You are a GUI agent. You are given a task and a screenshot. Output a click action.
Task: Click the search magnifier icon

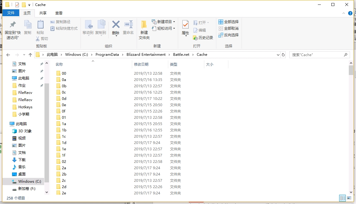tap(345, 55)
